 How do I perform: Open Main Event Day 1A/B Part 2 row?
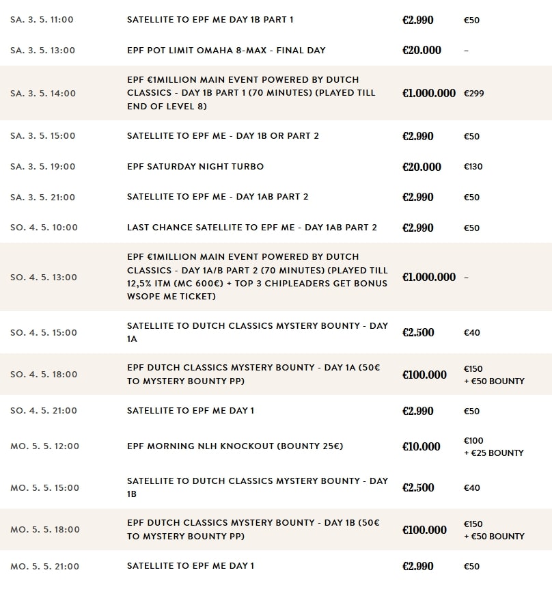click(x=276, y=277)
